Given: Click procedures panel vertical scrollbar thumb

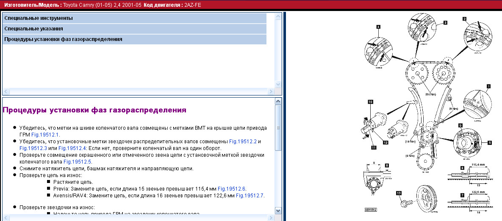Looking at the screenshot, I should (x=278, y=128).
